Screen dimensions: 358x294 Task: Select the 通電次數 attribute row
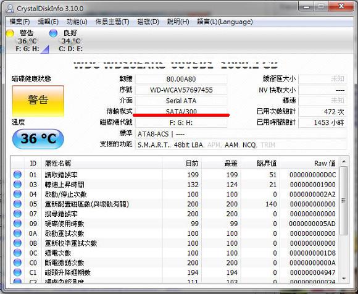pos(175,253)
